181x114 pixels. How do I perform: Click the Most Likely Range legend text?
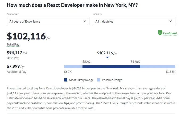pyautogui.click(x=81, y=80)
